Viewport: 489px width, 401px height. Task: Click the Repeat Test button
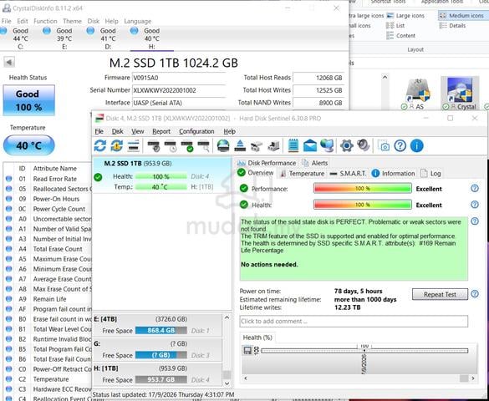pyautogui.click(x=440, y=294)
